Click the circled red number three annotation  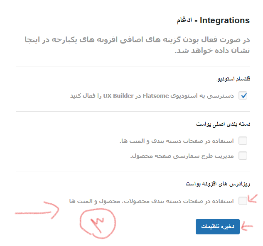point(98,224)
